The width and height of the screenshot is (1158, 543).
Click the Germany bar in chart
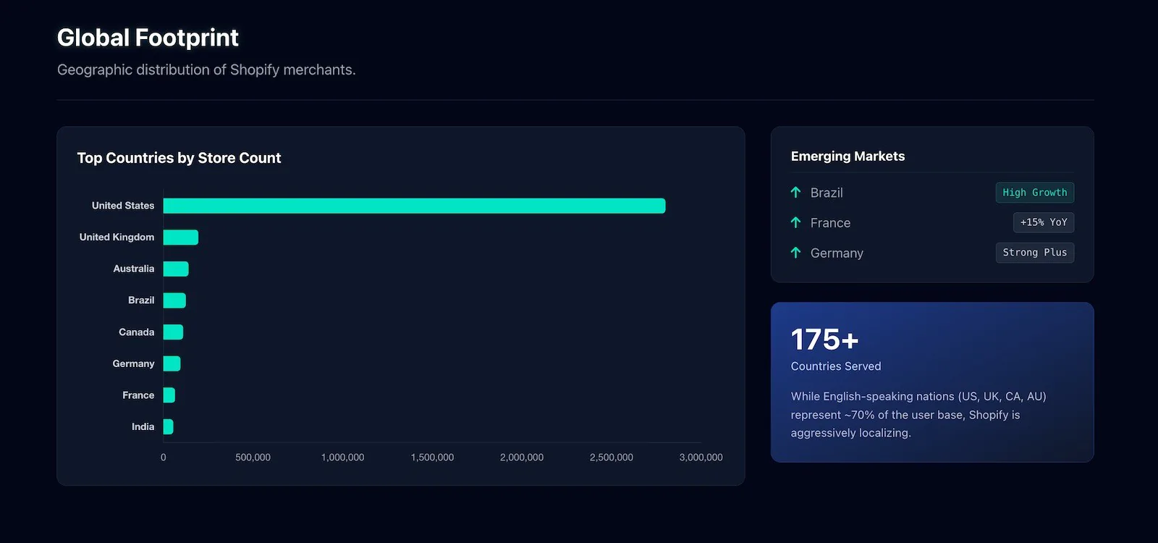point(172,363)
